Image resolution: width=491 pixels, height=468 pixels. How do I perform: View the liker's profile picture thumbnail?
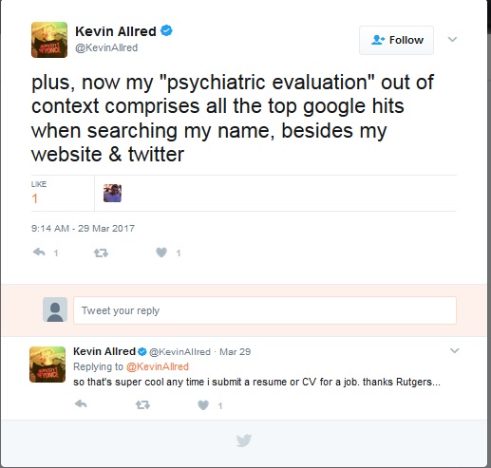112,193
